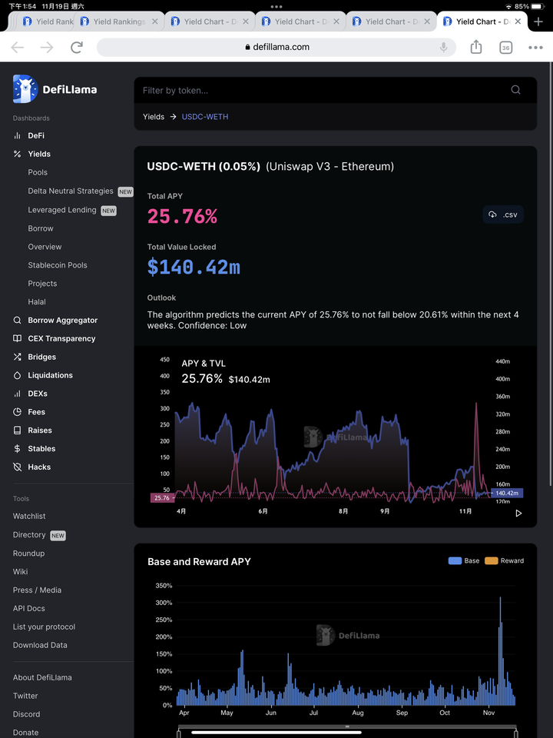Click the Fees pie chart icon
The height and width of the screenshot is (738, 553).
click(18, 412)
